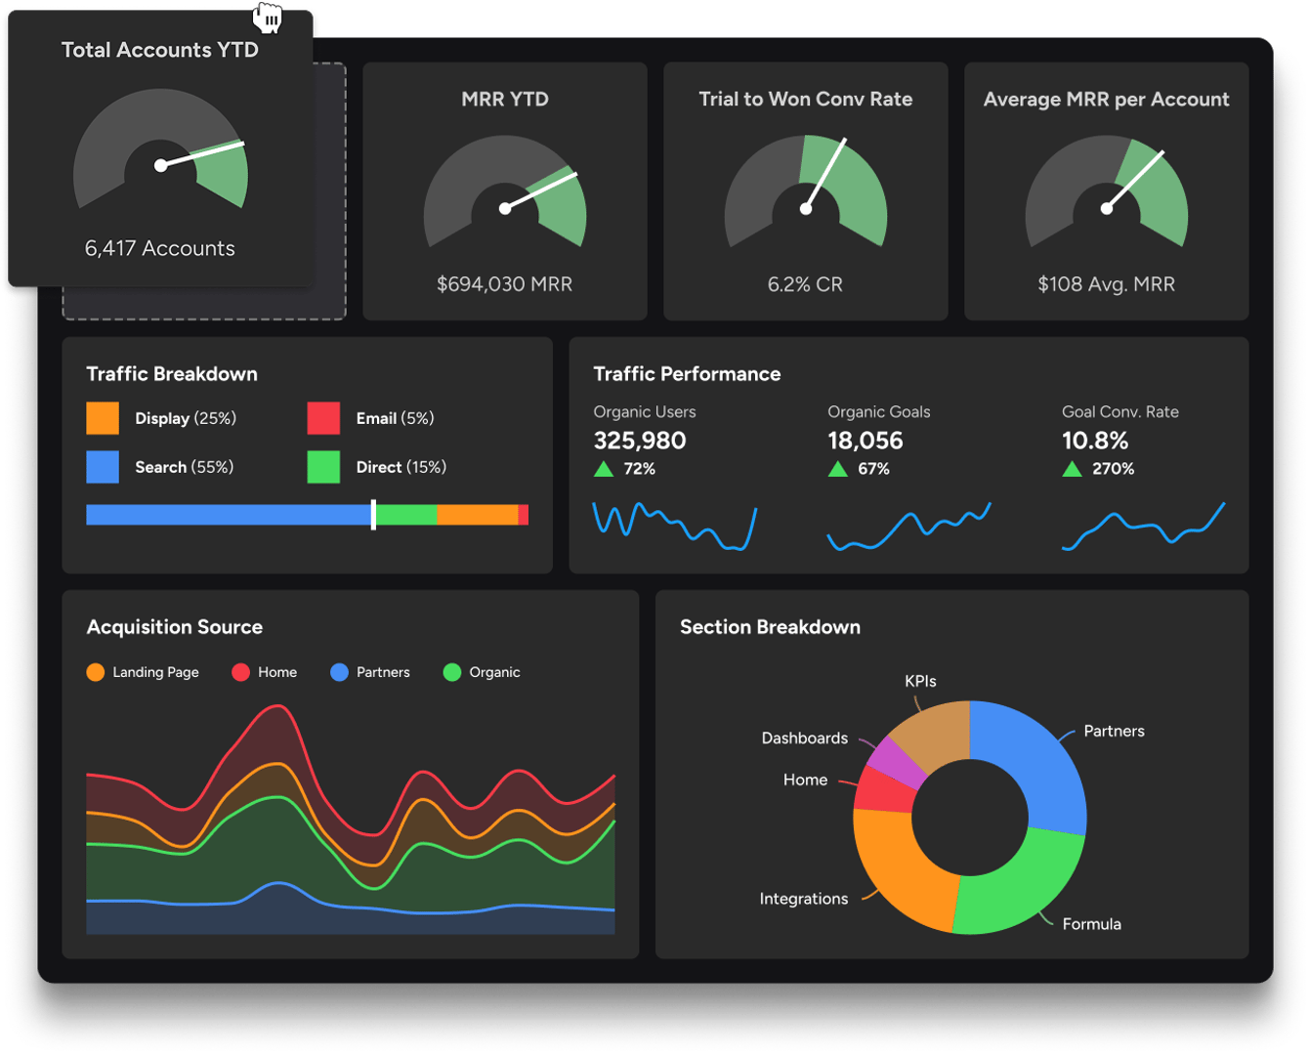Click the trend arrow beside 270%
The width and height of the screenshot is (1309, 1055).
pyautogui.click(x=1075, y=469)
